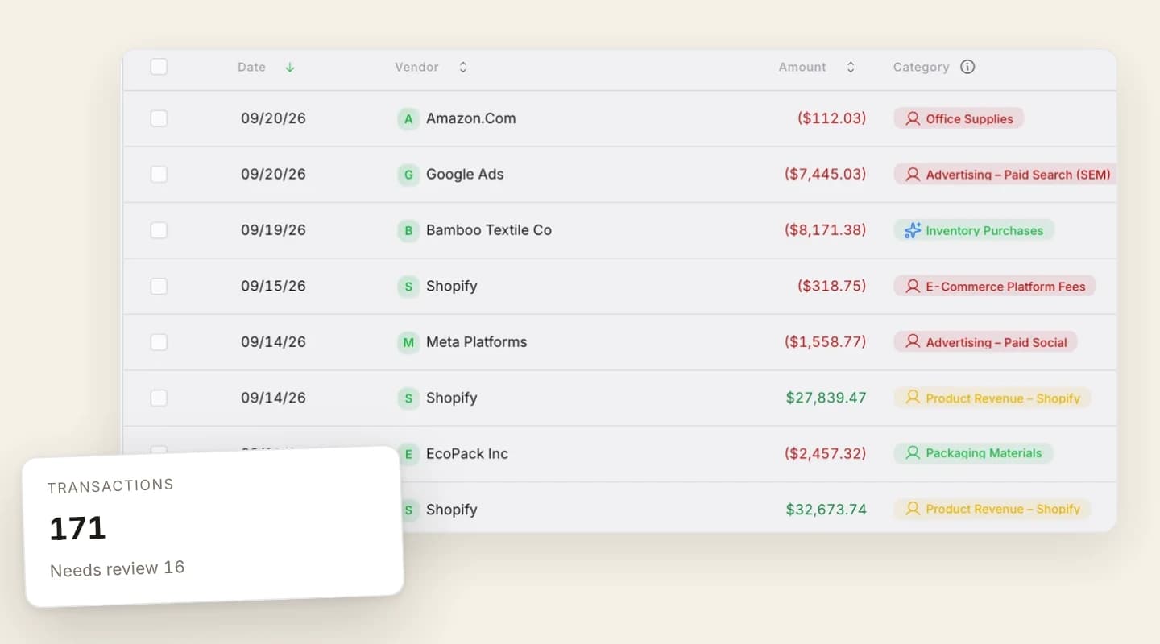Click Bamboo Textile Co avatar icon

[x=408, y=231]
